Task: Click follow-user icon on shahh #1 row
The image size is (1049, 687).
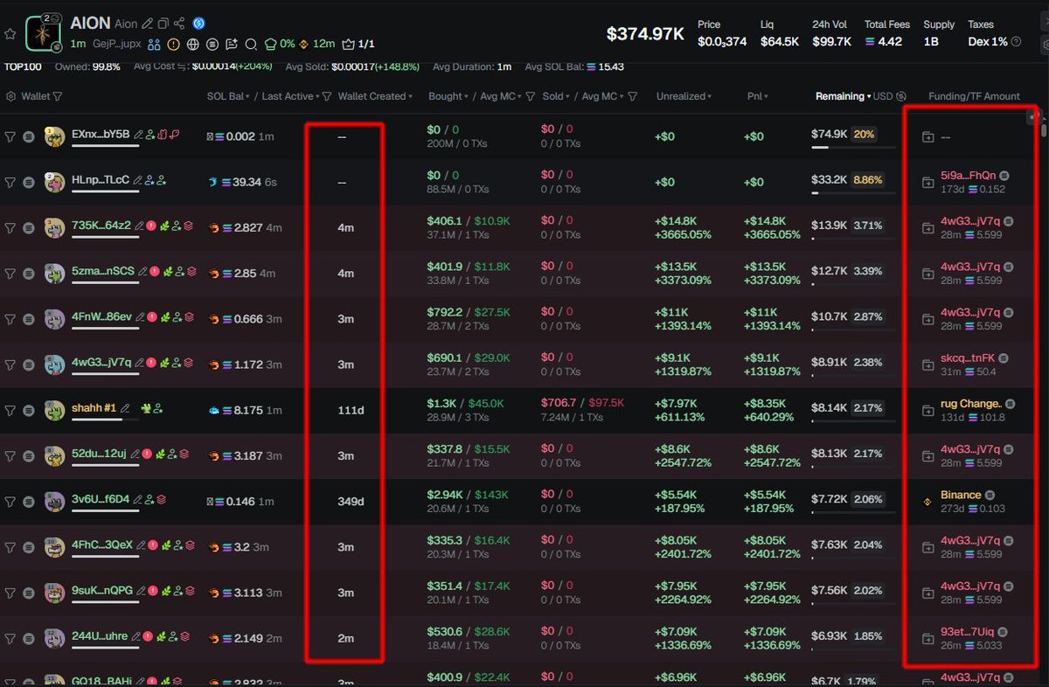Action: [x=157, y=408]
